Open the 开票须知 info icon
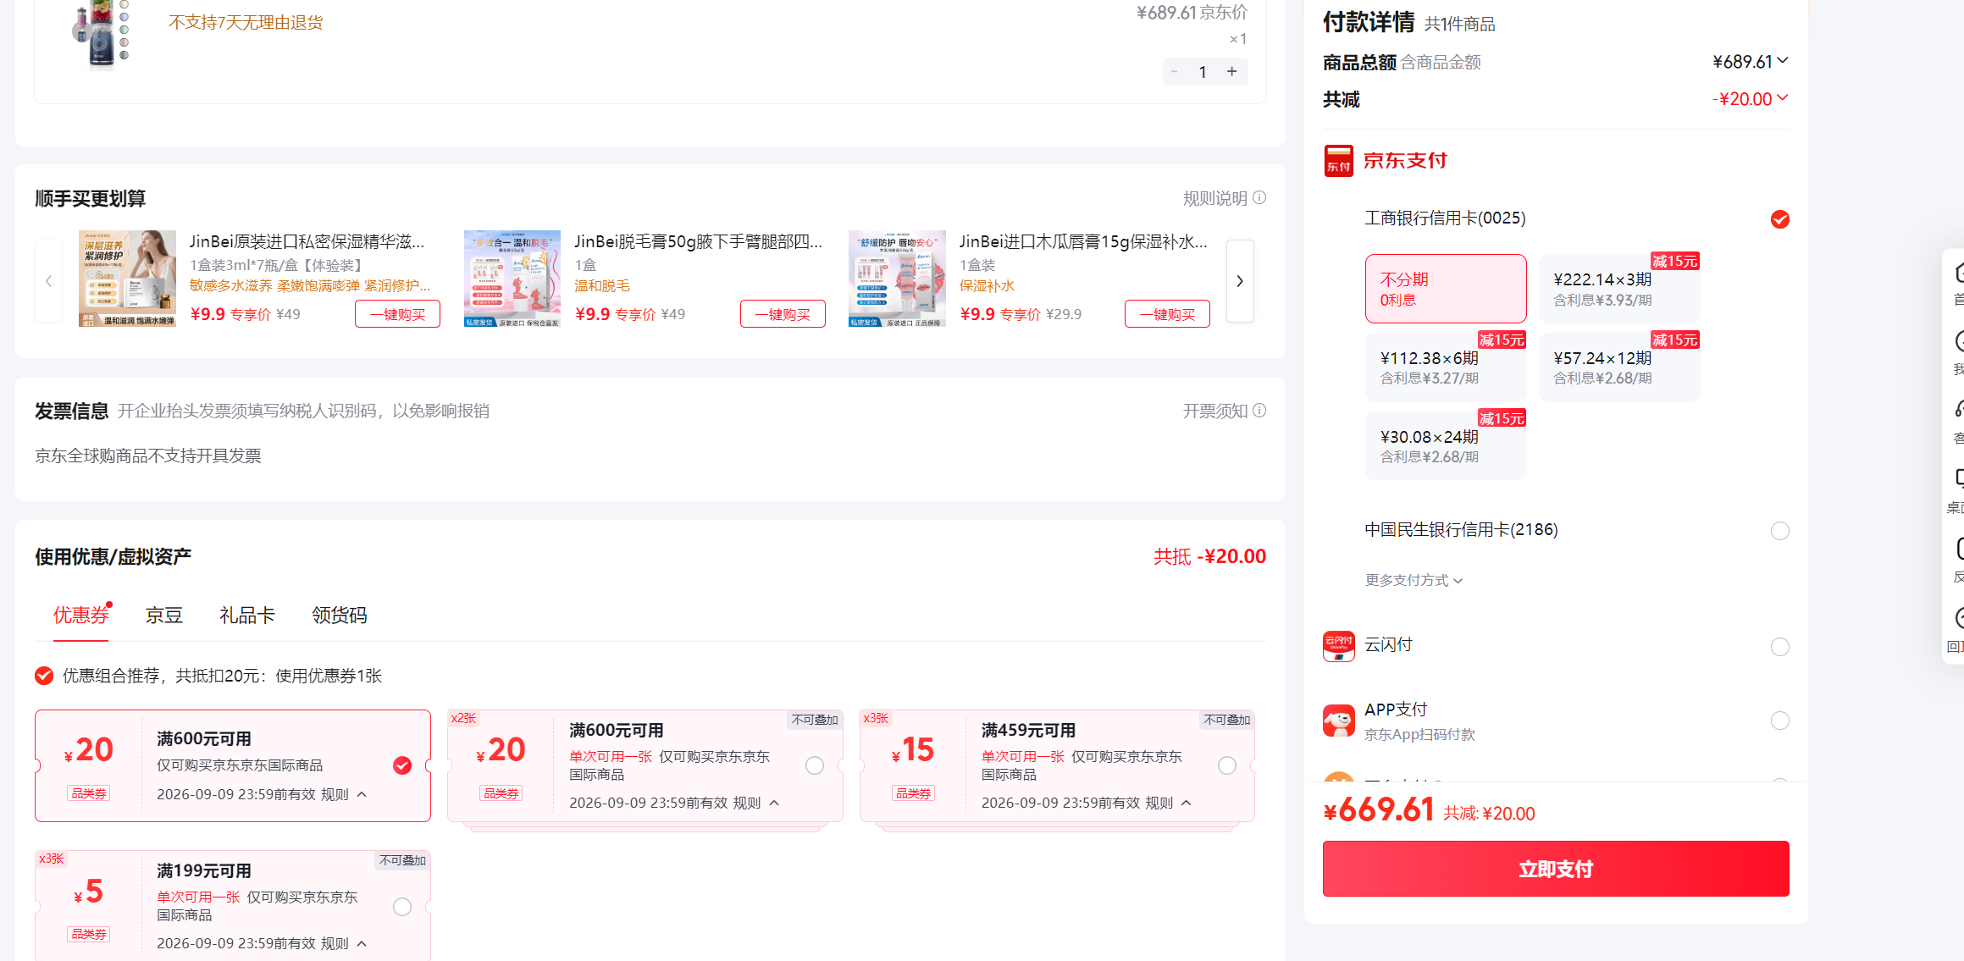Image resolution: width=1964 pixels, height=961 pixels. coord(1259,411)
